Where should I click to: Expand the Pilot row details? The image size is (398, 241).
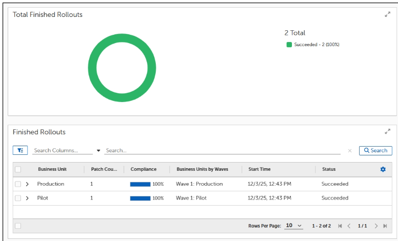pyautogui.click(x=27, y=198)
